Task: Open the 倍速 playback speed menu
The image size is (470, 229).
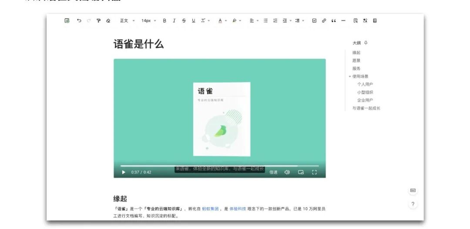Action: (273, 172)
